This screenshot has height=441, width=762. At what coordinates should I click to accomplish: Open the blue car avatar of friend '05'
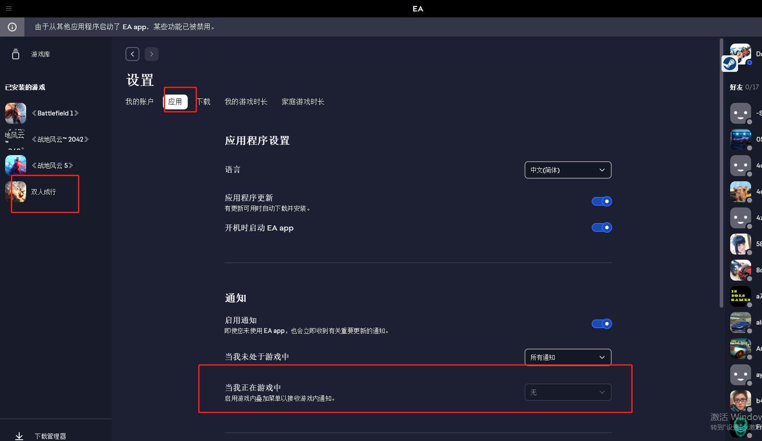point(741,139)
